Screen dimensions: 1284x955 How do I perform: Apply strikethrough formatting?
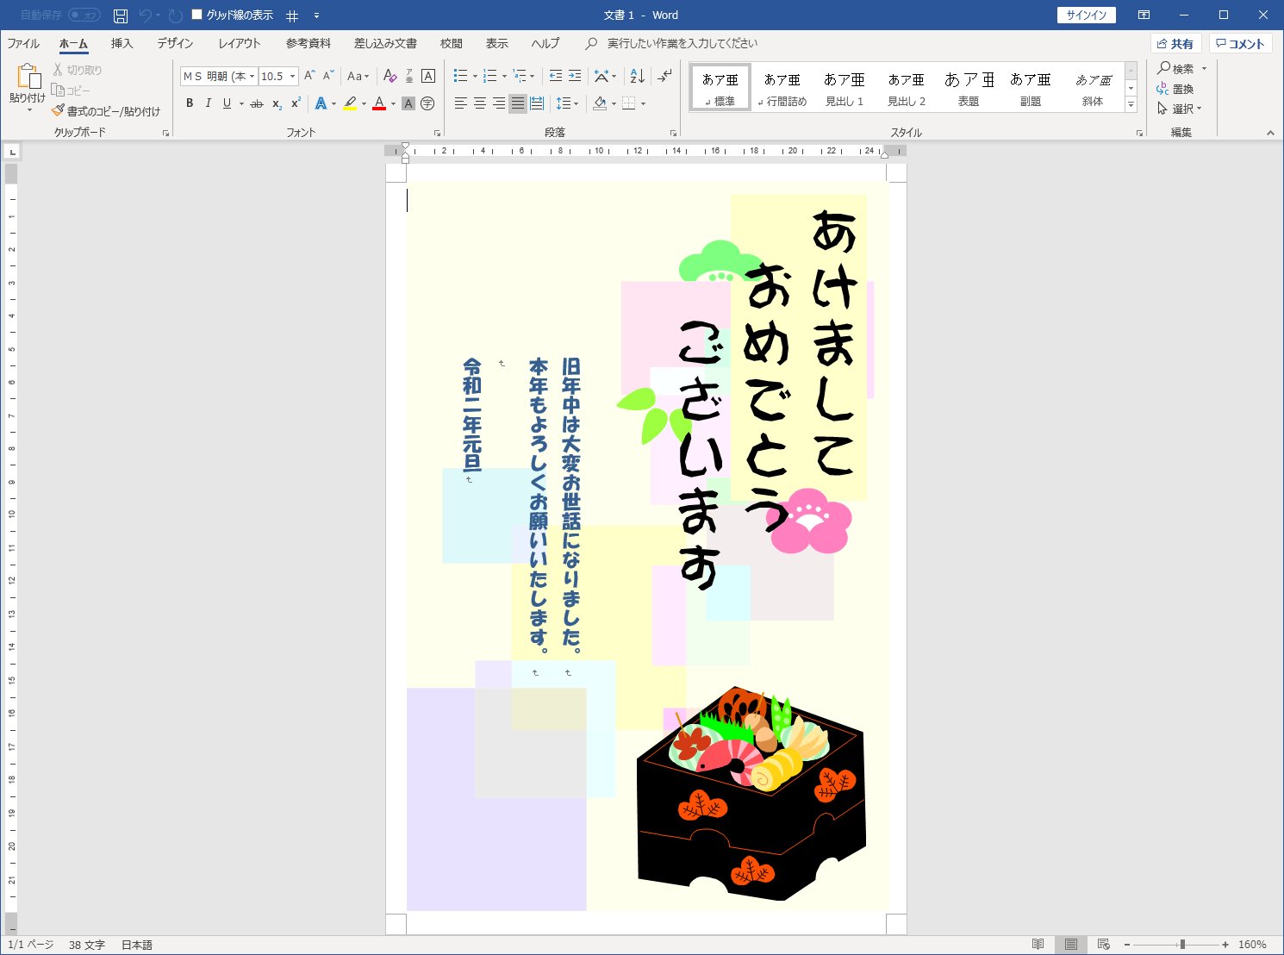(256, 103)
